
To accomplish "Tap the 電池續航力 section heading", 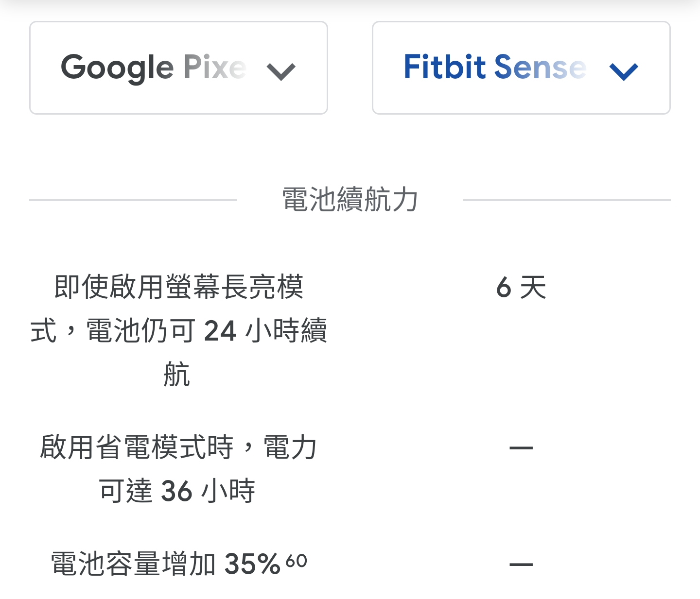I will pyautogui.click(x=350, y=199).
